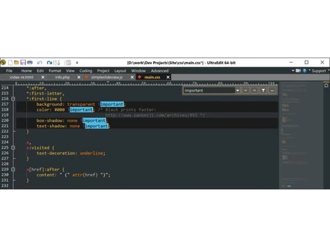Undo the last edit
330x247 pixels.
coord(40,63)
